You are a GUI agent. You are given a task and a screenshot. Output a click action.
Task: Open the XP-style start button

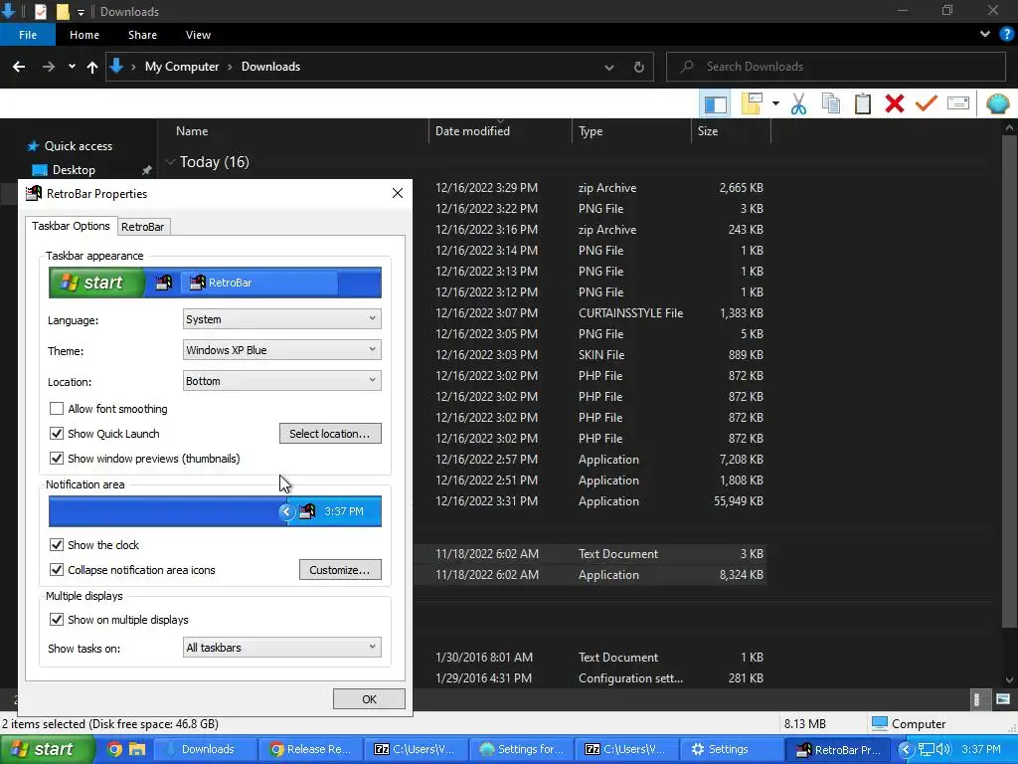[x=46, y=749]
